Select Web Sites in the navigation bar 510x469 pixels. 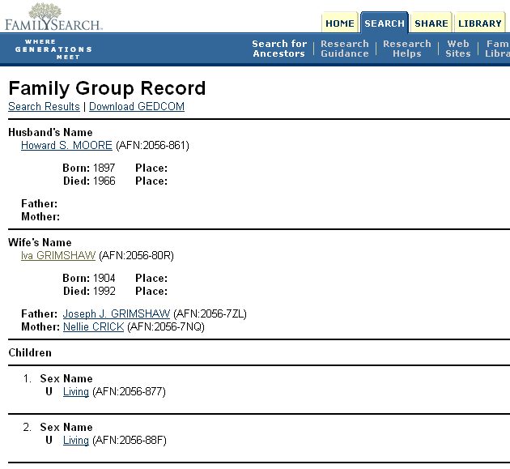click(x=457, y=49)
